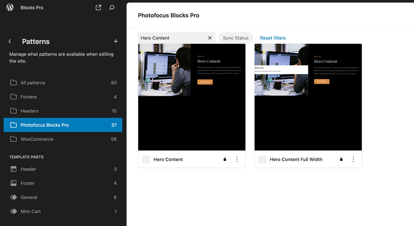This screenshot has width=414, height=226.
Task: Go back using the Patterns back chevron
Action: 10,41
